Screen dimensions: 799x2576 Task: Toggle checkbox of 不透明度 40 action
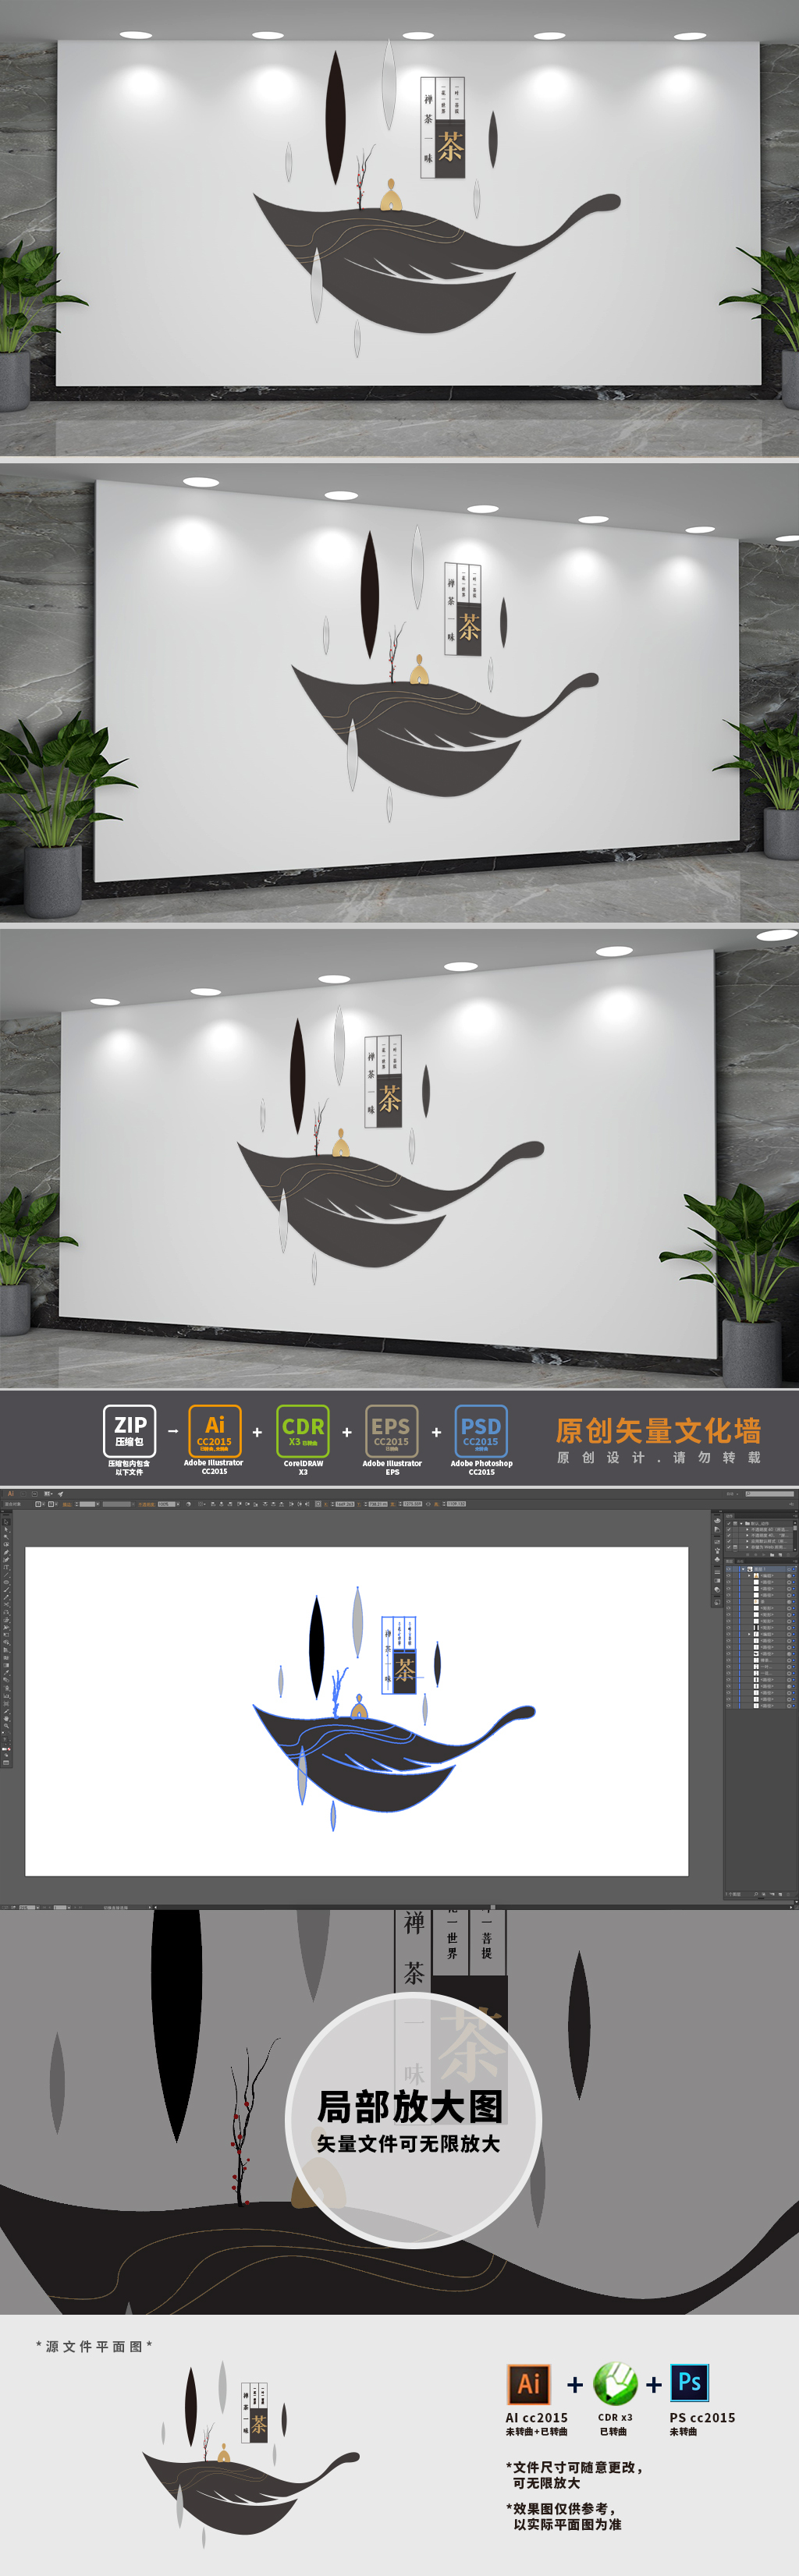pos(729,1535)
